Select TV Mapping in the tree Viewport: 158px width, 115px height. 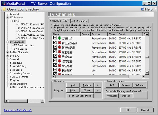click(21, 49)
